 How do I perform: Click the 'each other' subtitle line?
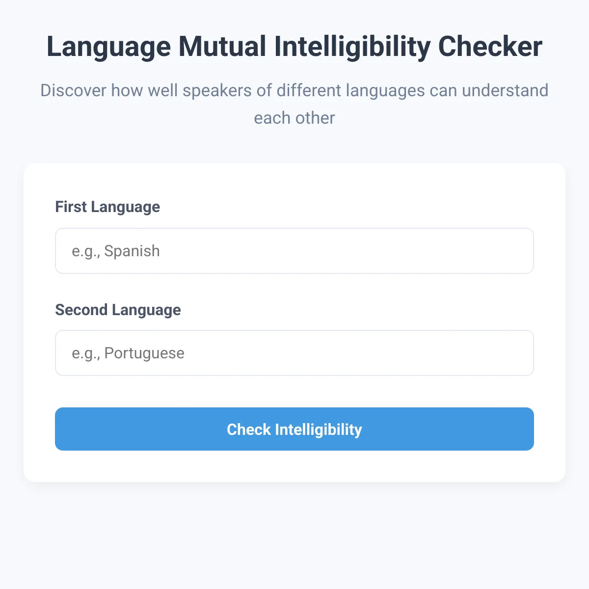[x=294, y=118]
